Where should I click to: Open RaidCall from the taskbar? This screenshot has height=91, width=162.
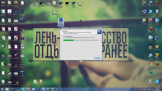click(34, 89)
